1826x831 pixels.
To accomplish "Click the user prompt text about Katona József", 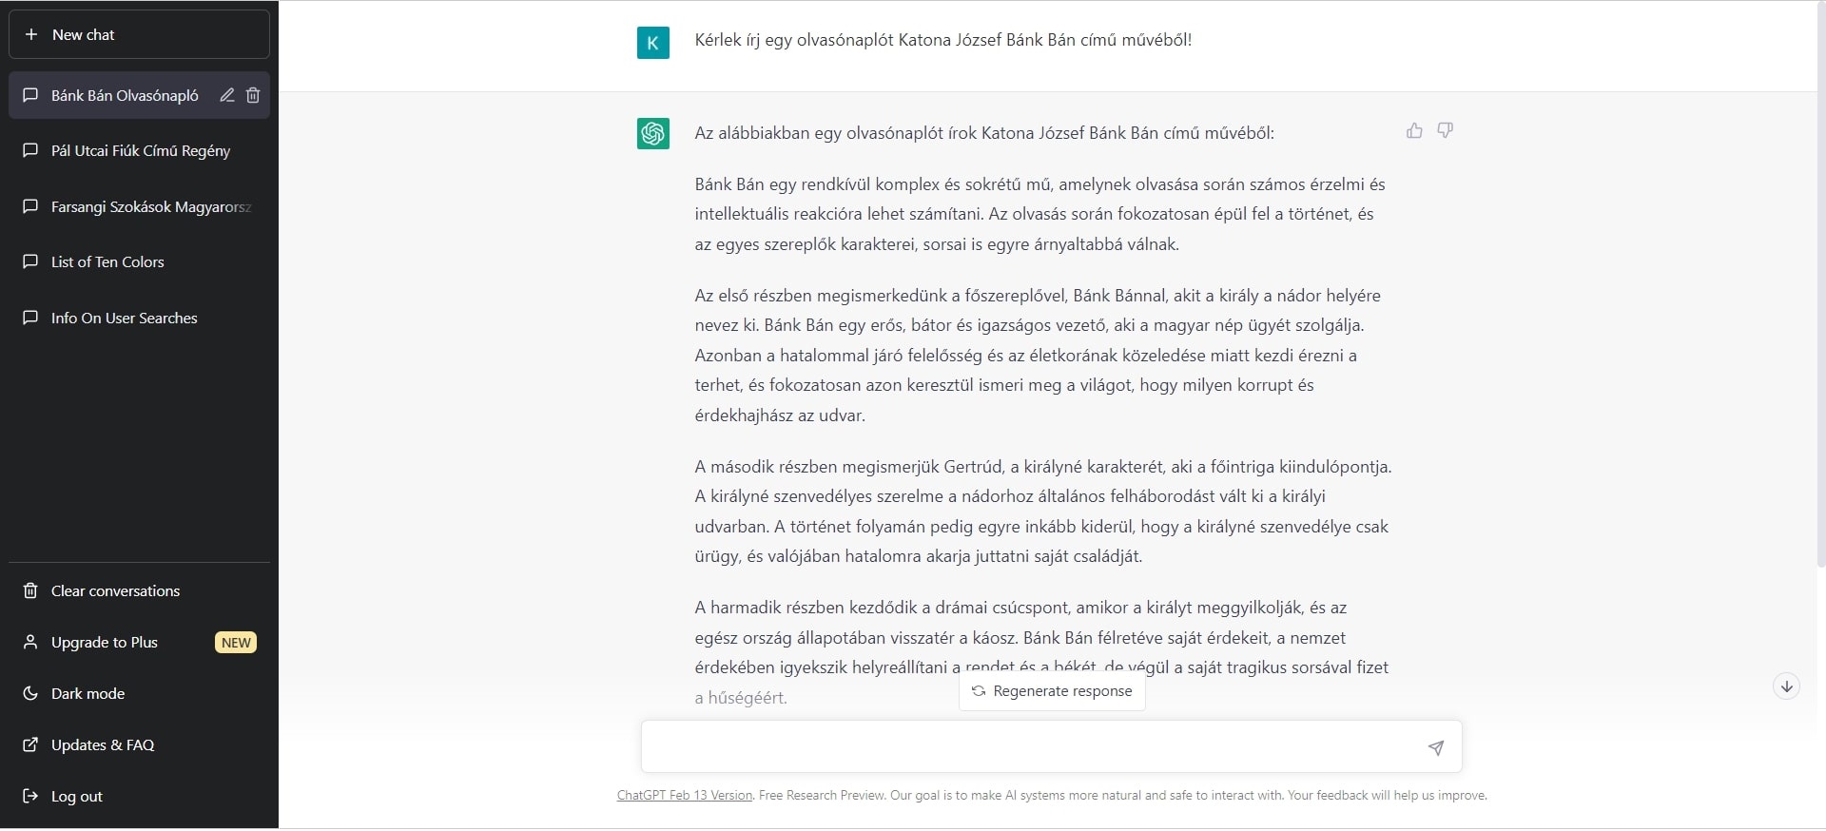I will [942, 40].
